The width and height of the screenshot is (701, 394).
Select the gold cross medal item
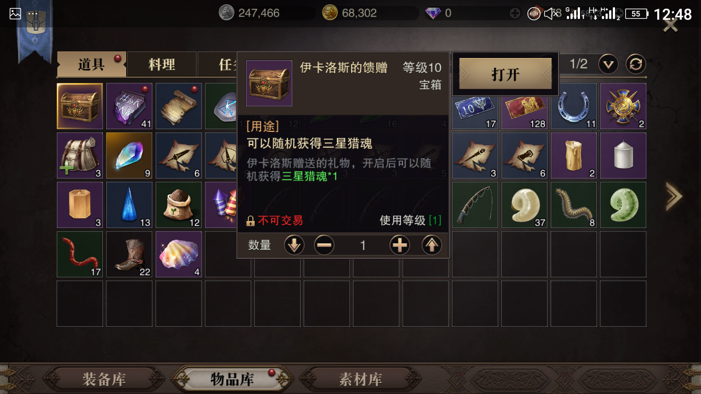click(x=623, y=106)
